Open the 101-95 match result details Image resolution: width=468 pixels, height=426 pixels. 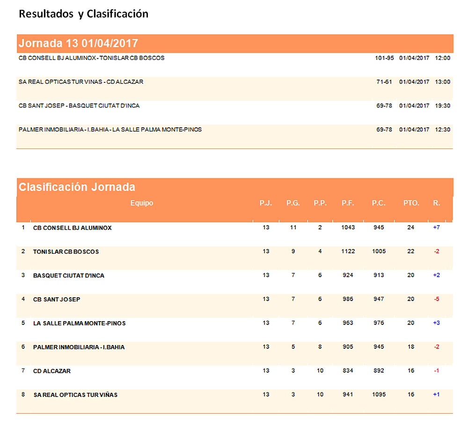click(x=384, y=58)
